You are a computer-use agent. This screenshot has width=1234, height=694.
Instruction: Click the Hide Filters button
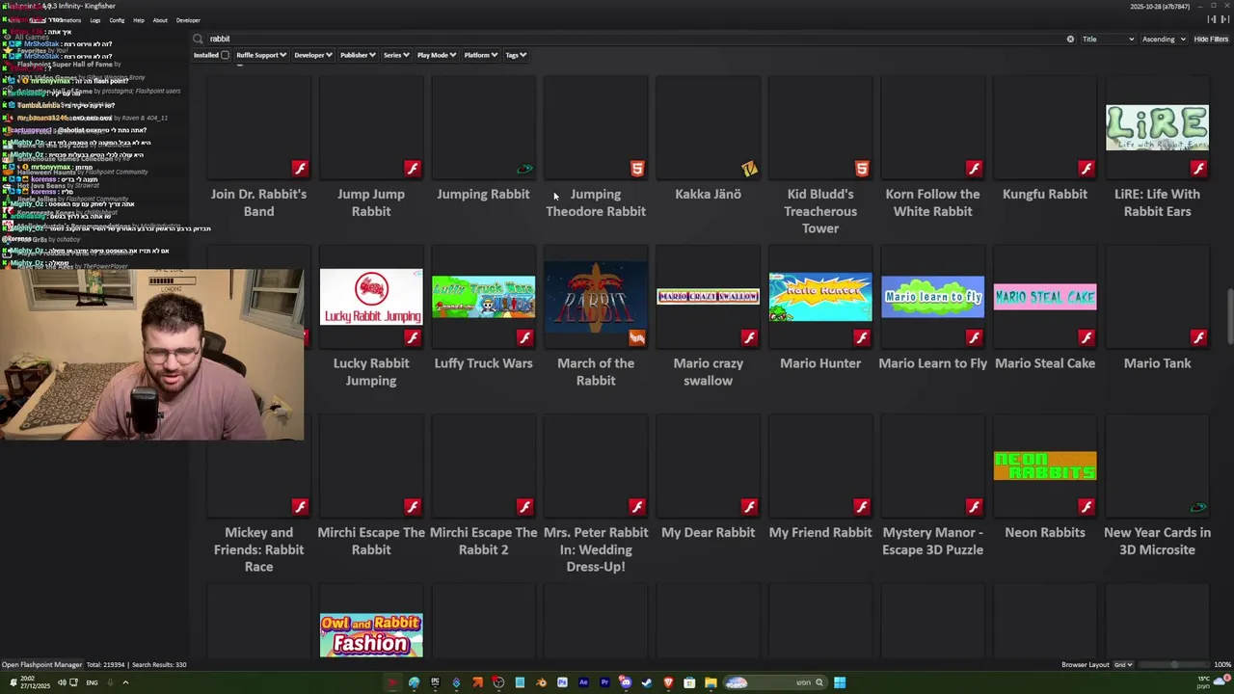click(1211, 40)
